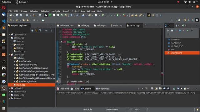Click the Open Perspective icon
This screenshot has height=112, width=200.
[179, 20]
